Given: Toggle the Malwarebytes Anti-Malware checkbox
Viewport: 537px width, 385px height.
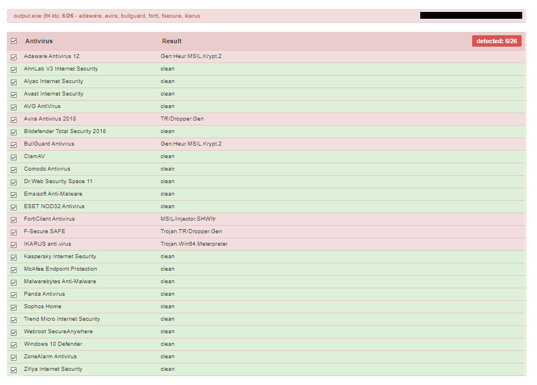Looking at the screenshot, I should point(14,283).
